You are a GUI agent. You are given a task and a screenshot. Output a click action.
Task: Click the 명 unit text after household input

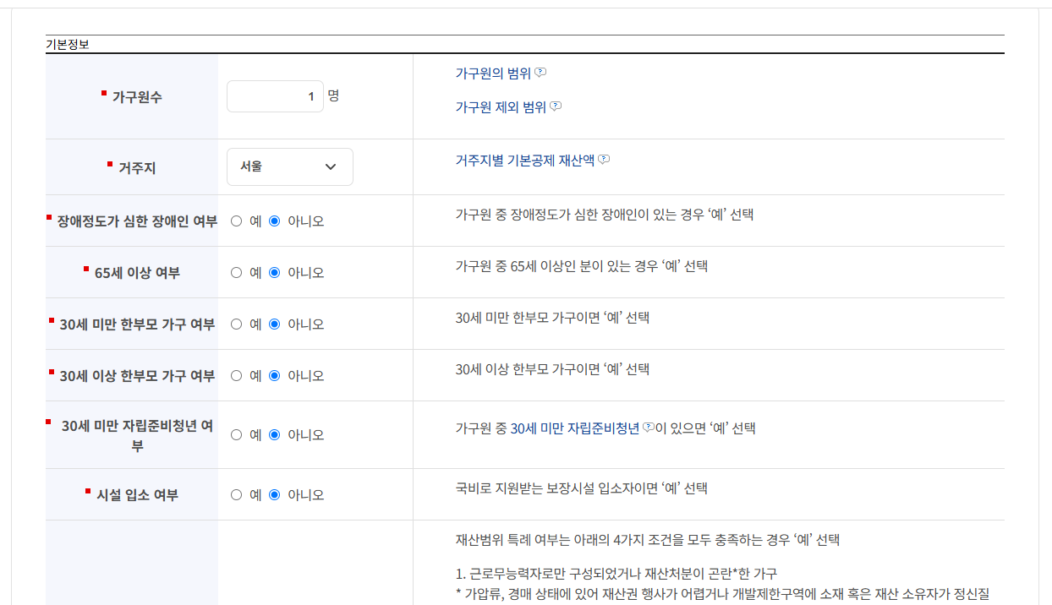point(333,95)
